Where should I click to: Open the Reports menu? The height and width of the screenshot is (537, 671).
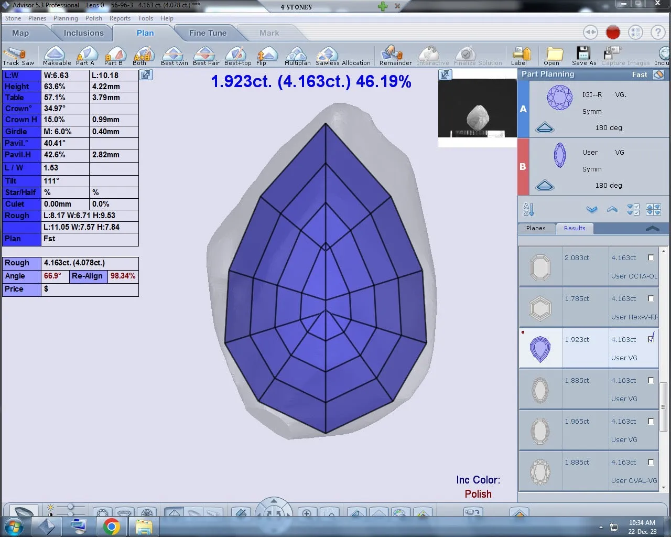(120, 18)
